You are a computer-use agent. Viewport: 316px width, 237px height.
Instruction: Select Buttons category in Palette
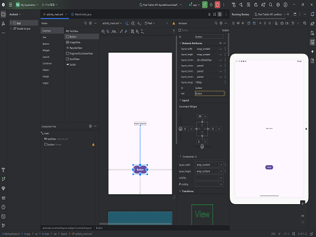[52, 44]
